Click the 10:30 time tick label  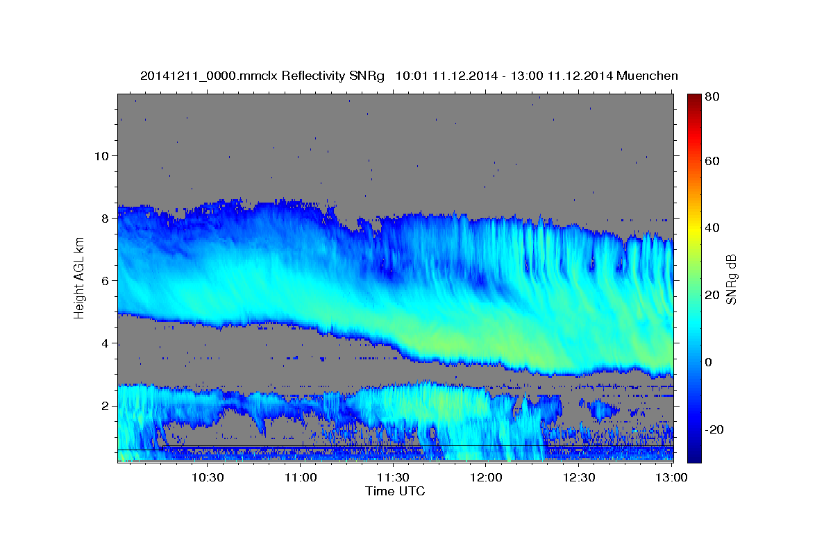[208, 478]
